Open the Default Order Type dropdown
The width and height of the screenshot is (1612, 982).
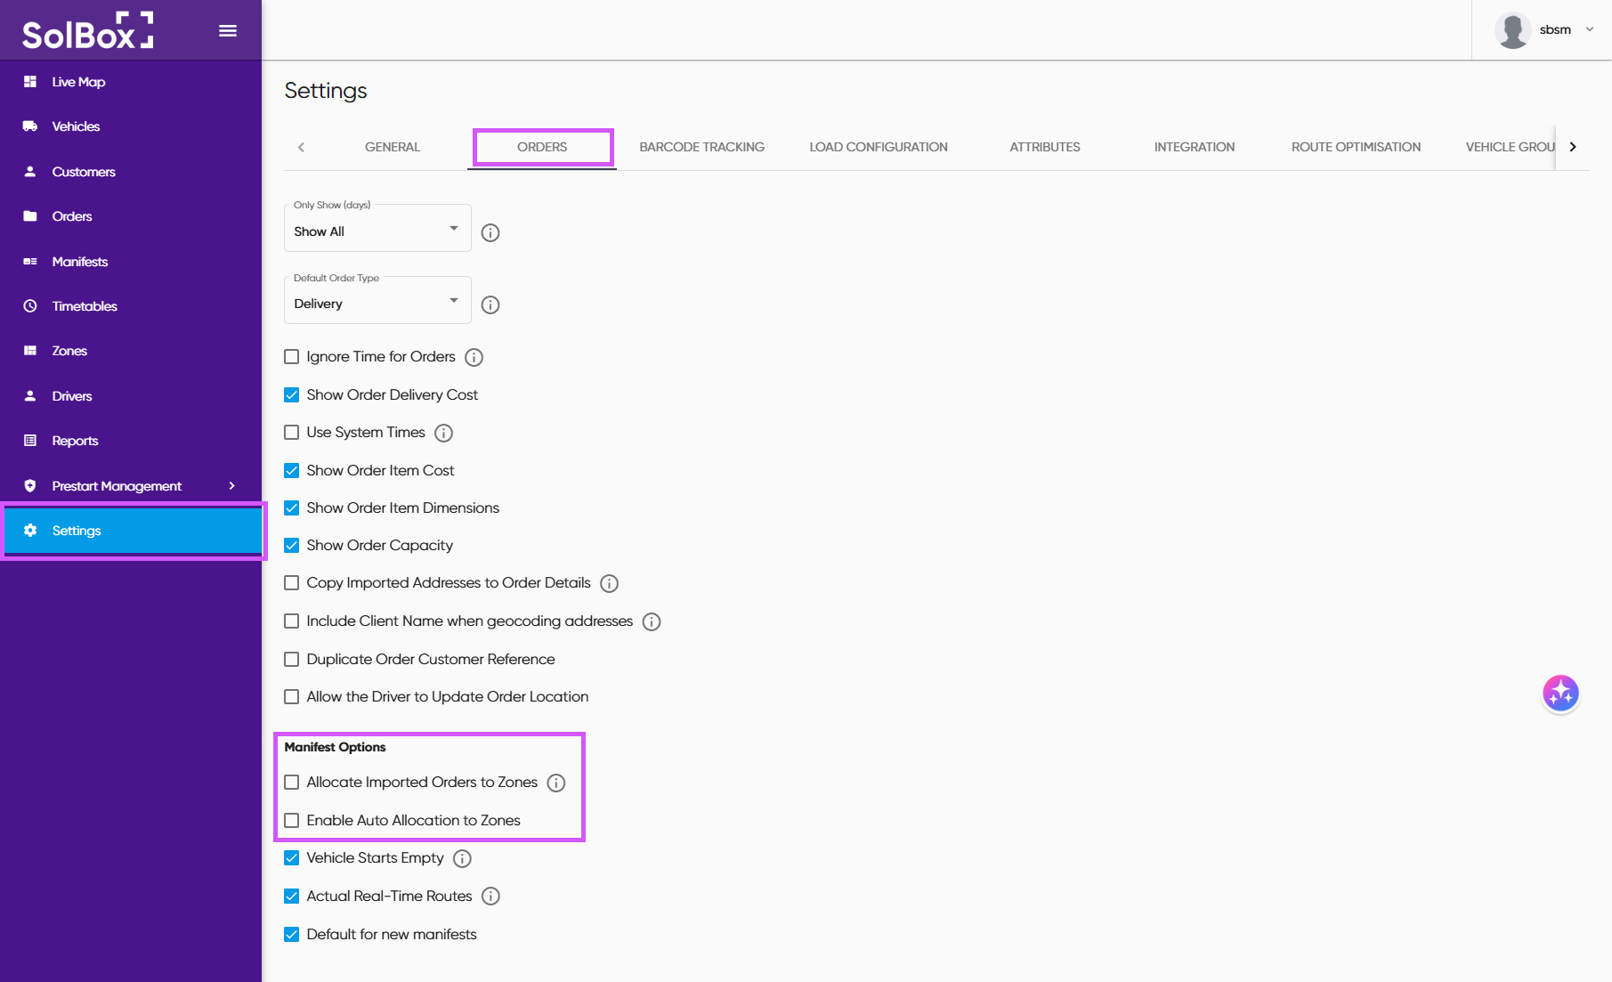point(377,303)
